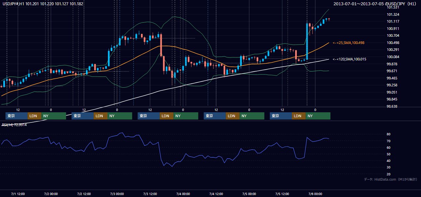Screen dimensions: 421x197
Task: Click price axis value 99.258
Action: [392, 85]
